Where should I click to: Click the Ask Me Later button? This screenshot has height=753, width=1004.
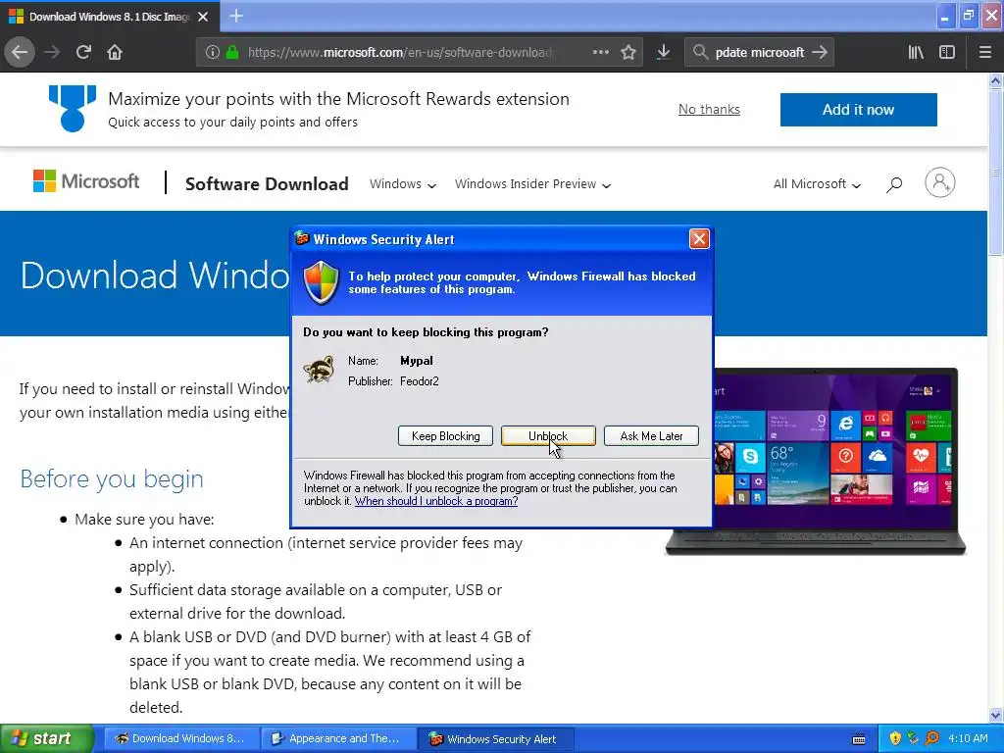651,436
